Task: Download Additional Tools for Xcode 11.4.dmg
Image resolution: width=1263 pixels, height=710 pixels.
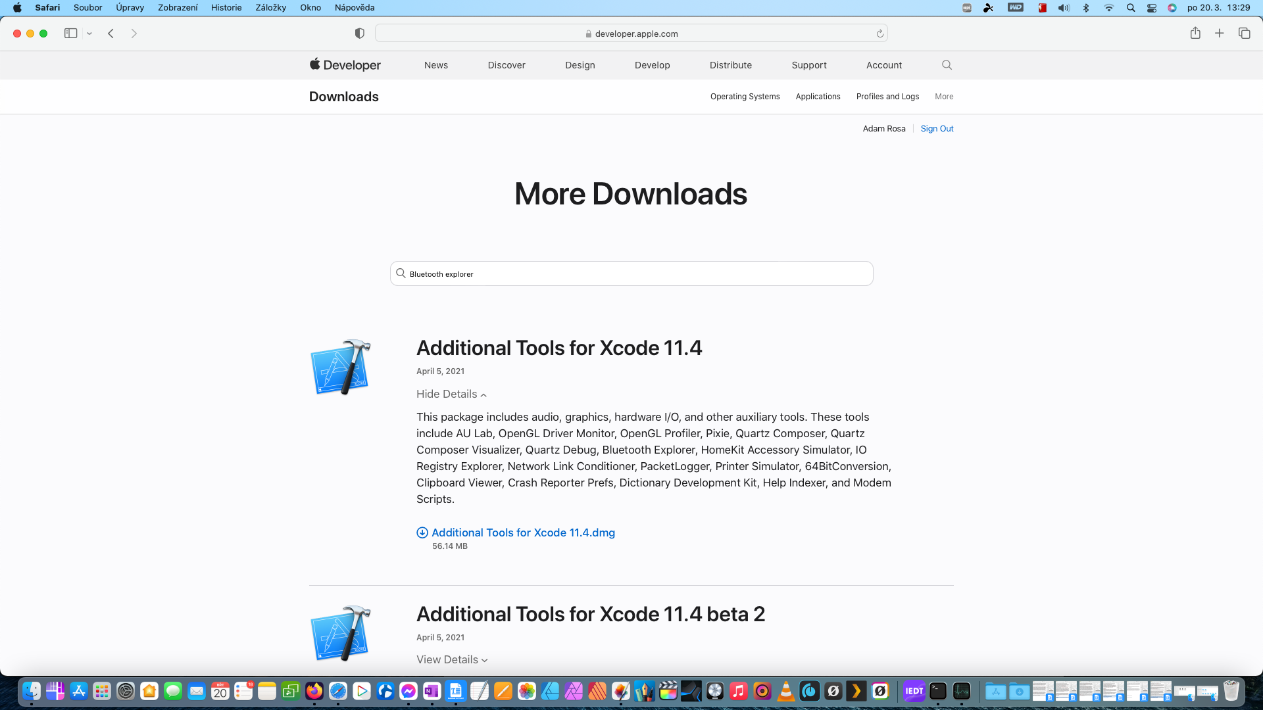Action: [523, 532]
